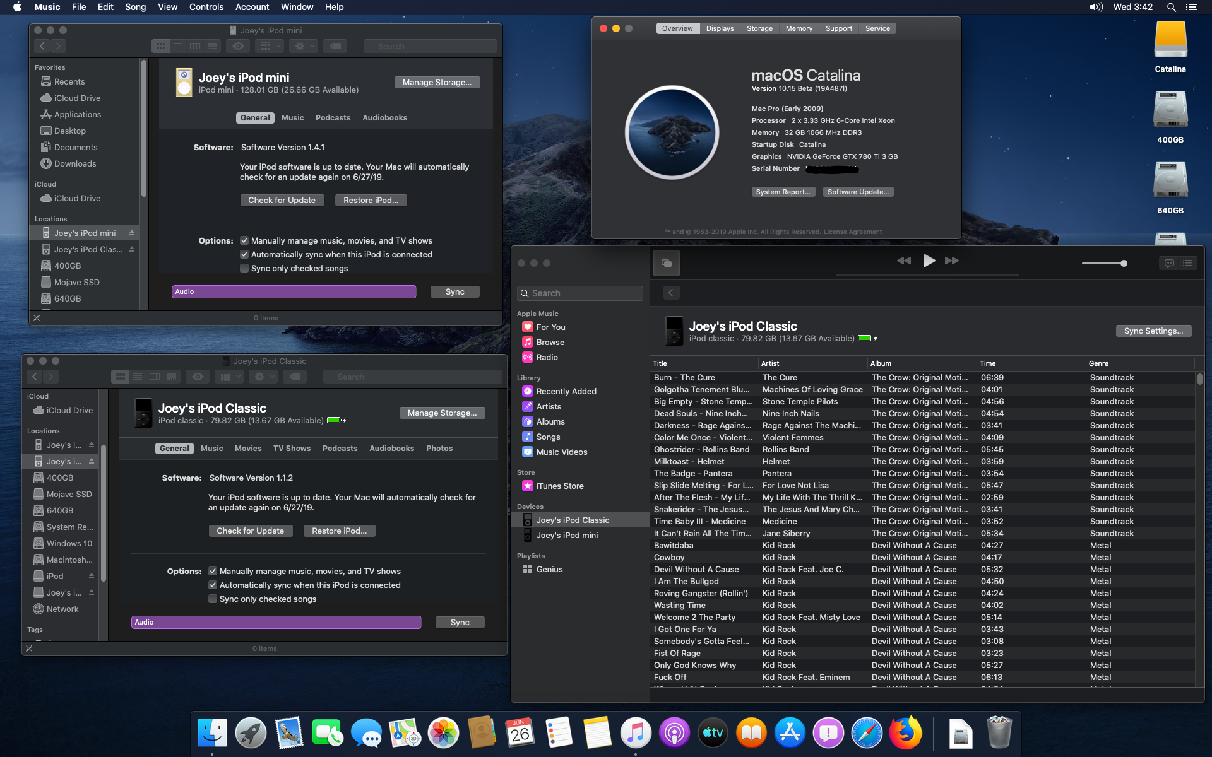Launch Launchpad rocket icon in Dock
The image size is (1212, 757).
click(x=251, y=733)
